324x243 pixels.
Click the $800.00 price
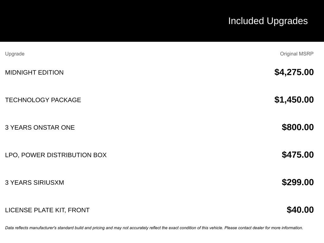coord(298,127)
